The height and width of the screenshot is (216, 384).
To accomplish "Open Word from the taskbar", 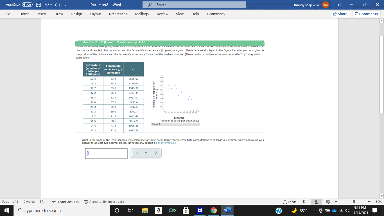I will (x=227, y=210).
